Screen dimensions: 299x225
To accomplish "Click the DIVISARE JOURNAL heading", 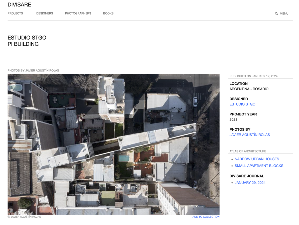I will (x=247, y=176).
